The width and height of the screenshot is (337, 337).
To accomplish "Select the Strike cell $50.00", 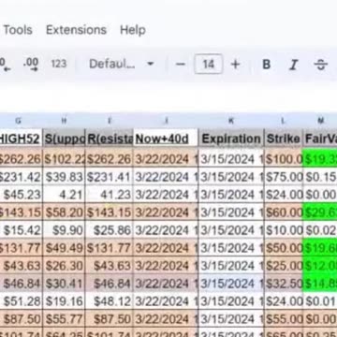I will pos(283,248).
